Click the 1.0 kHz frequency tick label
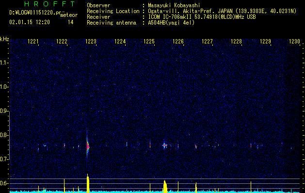Viewport: 305px width, 193px height. point(4,87)
